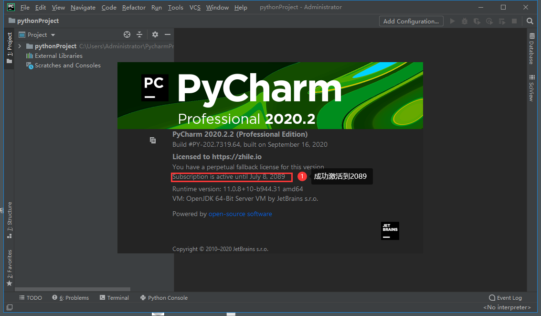Hide the Project panel with minus icon
This screenshot has height=316, width=541.
[168, 34]
